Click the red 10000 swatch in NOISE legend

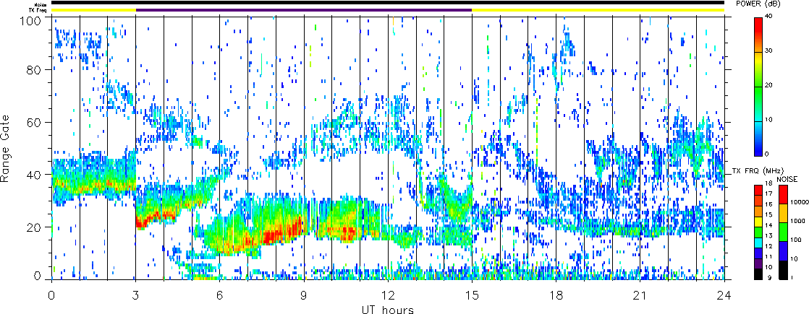click(x=784, y=195)
